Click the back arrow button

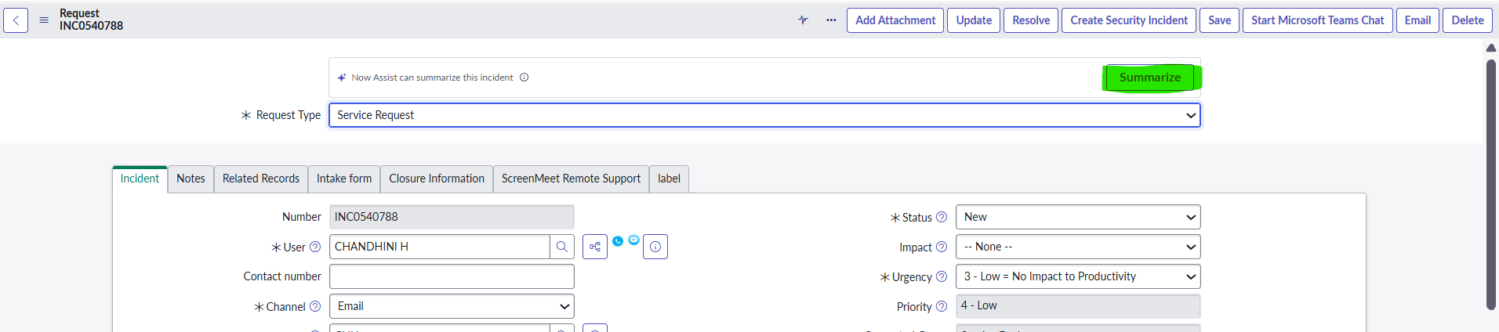tap(16, 20)
